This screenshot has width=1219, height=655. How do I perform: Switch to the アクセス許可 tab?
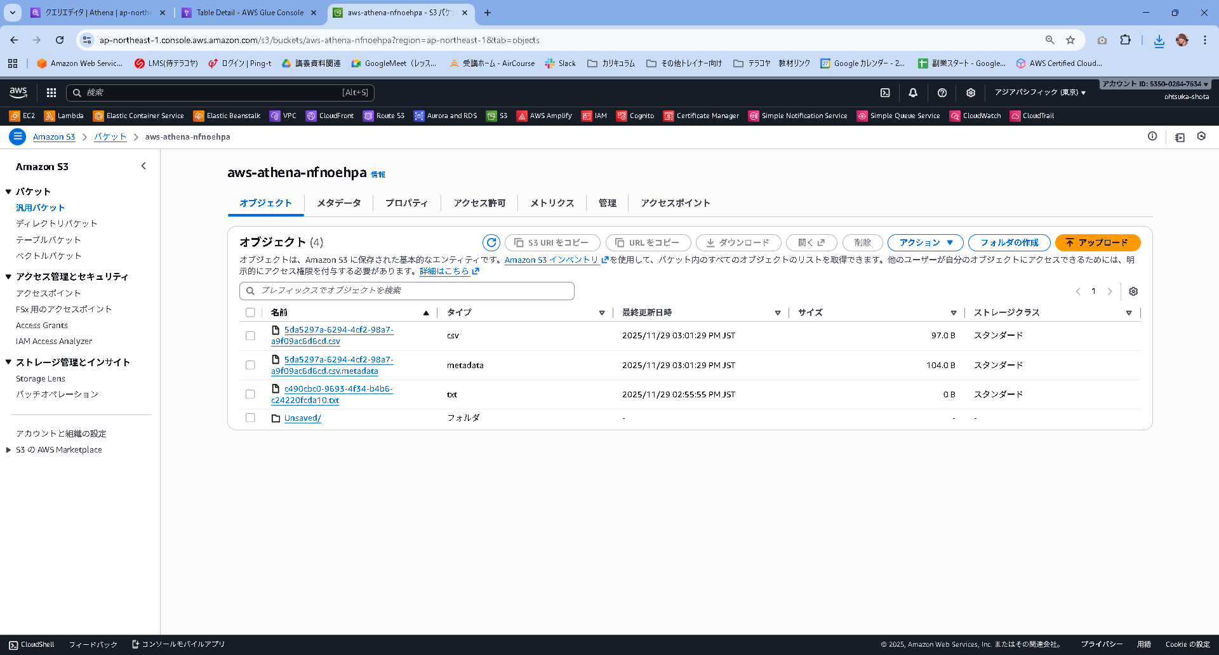point(479,203)
